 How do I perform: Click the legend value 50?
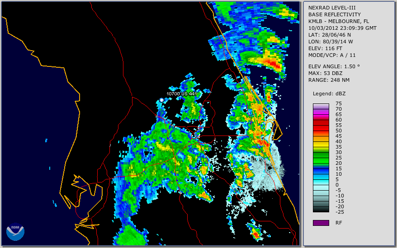click(x=339, y=131)
